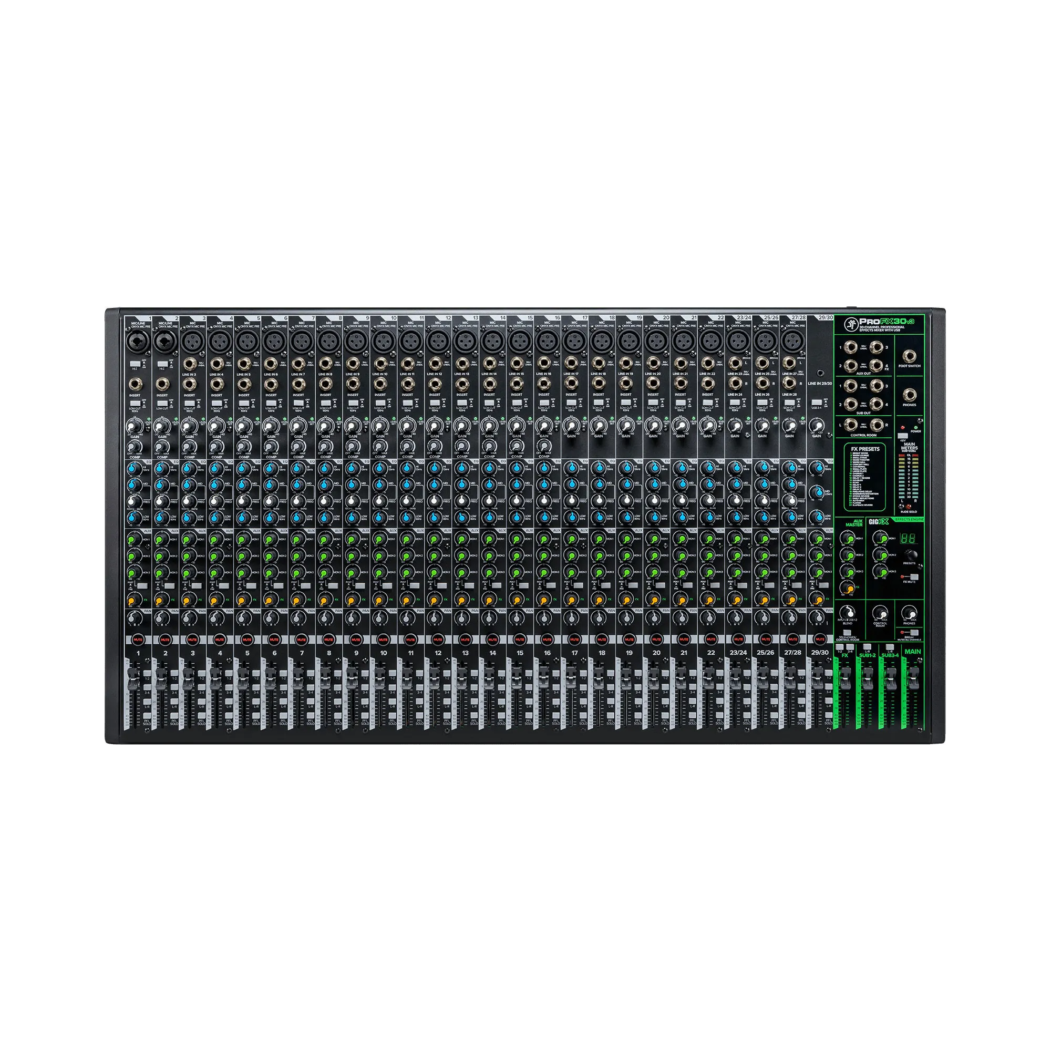Click the MAIN master fader cap
The height and width of the screenshot is (1051, 1051).
(x=913, y=678)
